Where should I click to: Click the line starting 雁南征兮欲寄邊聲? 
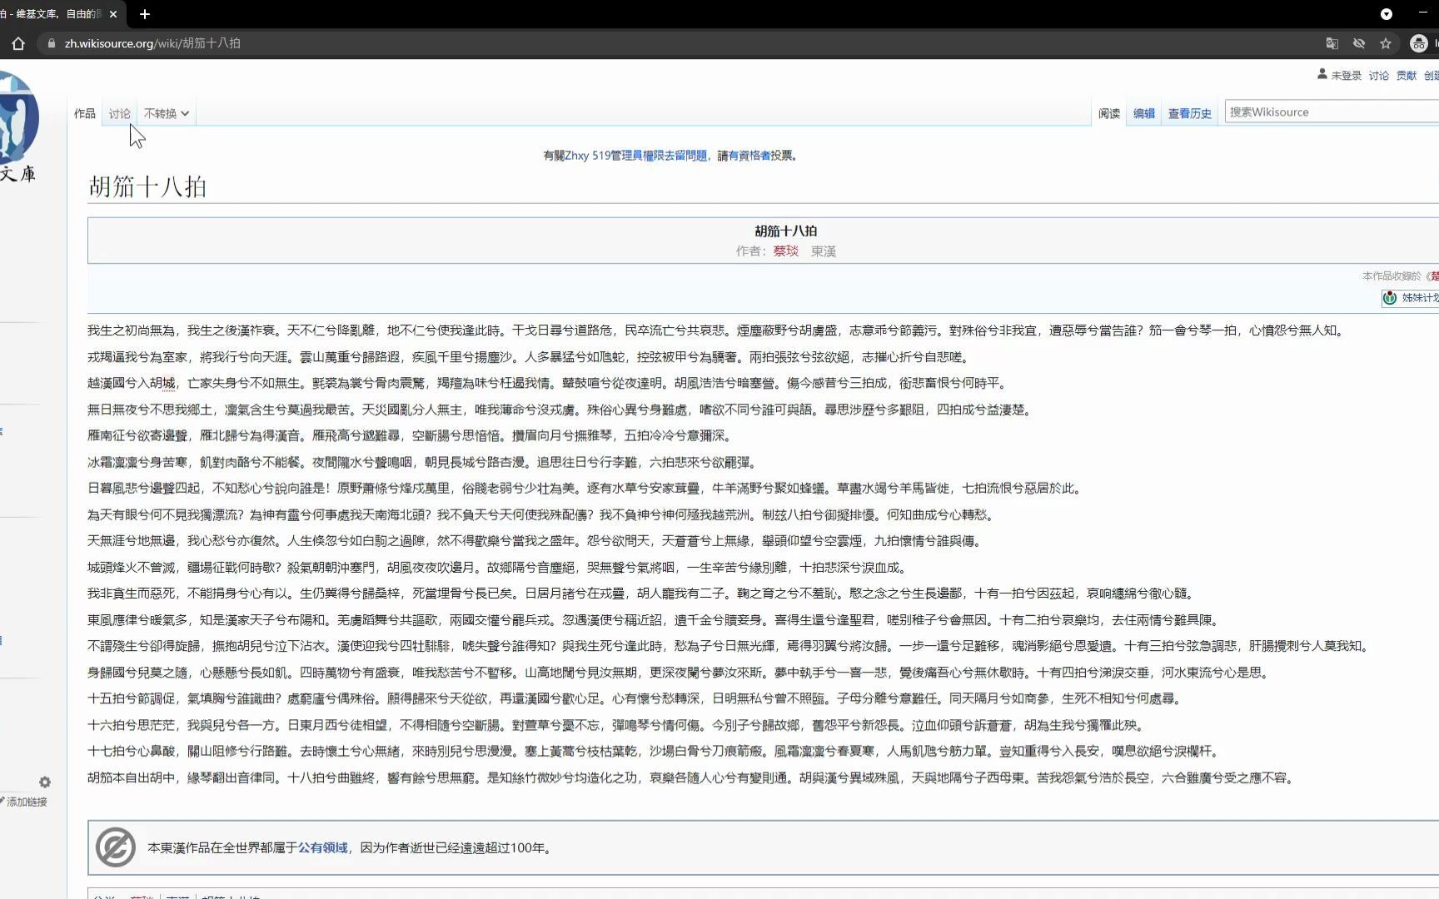point(411,435)
